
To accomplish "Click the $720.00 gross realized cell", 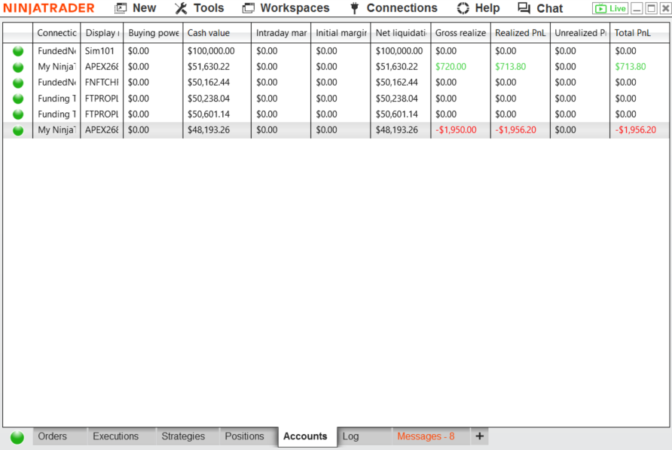I will 461,67.
